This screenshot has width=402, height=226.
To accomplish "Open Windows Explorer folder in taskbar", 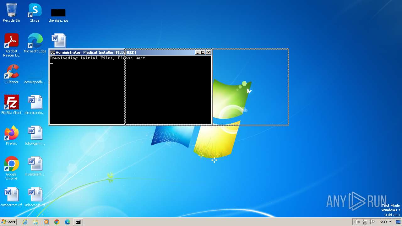I will pyautogui.click(x=35, y=222).
